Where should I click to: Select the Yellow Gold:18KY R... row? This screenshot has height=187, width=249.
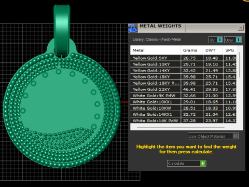pyautogui.click(x=183, y=83)
